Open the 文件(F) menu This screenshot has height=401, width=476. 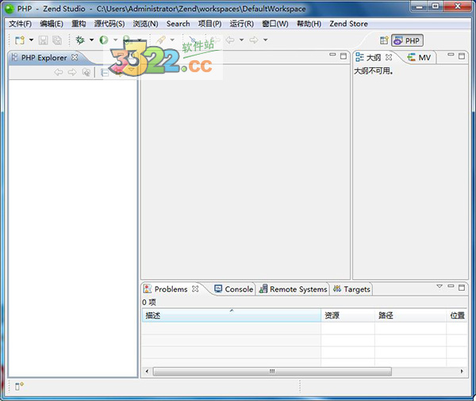20,24
